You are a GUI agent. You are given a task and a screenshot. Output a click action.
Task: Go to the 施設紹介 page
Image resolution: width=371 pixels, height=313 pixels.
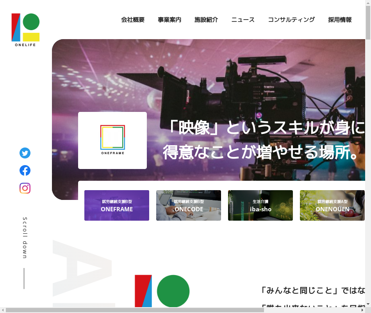206,20
